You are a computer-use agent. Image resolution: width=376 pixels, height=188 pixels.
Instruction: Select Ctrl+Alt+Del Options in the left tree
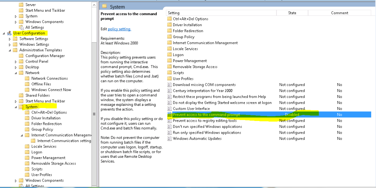pyautogui.click(x=49, y=112)
